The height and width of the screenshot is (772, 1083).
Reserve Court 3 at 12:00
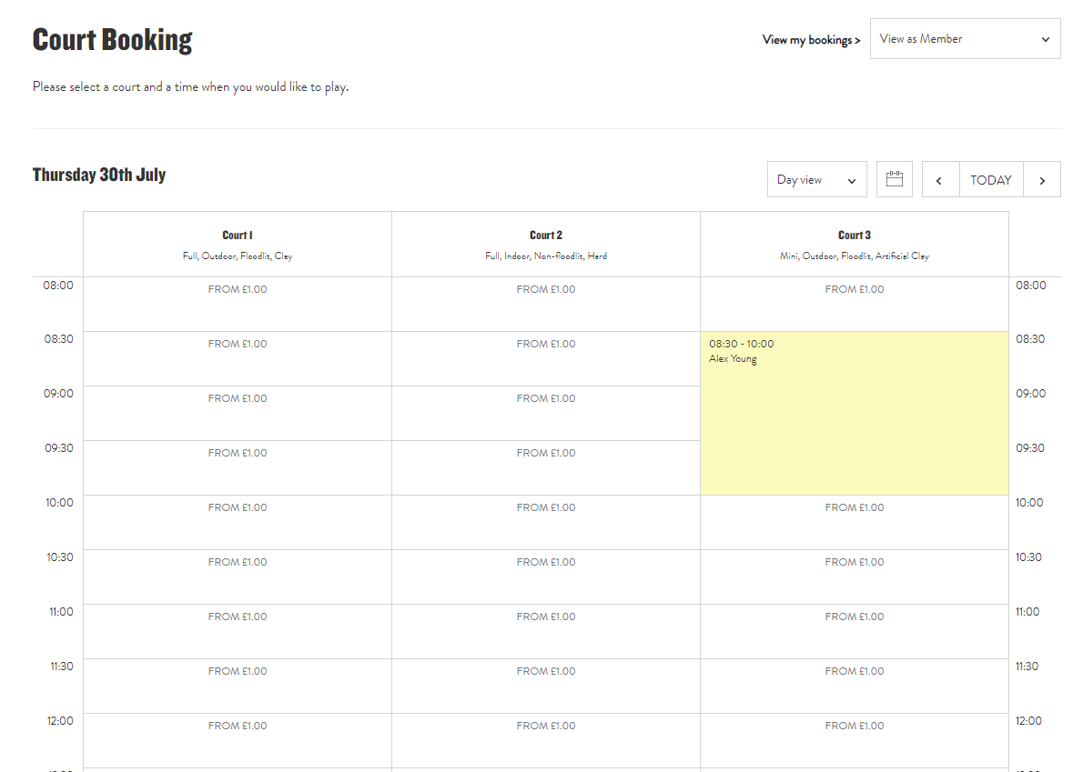point(854,740)
